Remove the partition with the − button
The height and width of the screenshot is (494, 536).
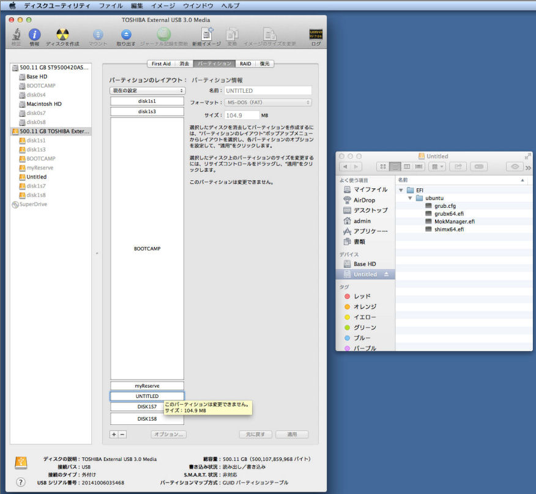(x=122, y=434)
